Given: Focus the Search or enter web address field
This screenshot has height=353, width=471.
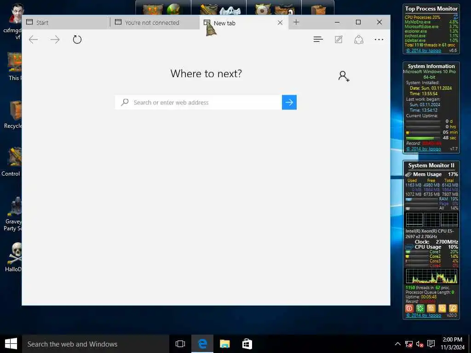Looking at the screenshot, I should (x=199, y=102).
